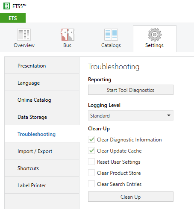Expand the Logging Level dropdown arrow

click(x=169, y=115)
